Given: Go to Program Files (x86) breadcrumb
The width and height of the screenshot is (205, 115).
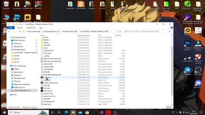Looking at the screenshot, I should (x=70, y=31).
